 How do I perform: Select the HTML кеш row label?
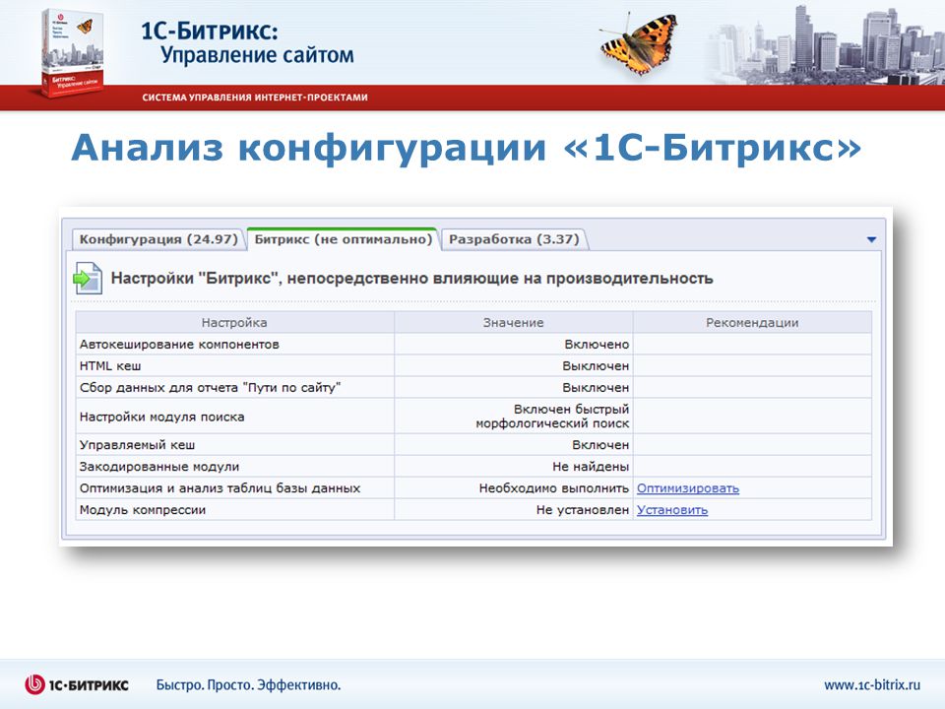[x=110, y=366]
